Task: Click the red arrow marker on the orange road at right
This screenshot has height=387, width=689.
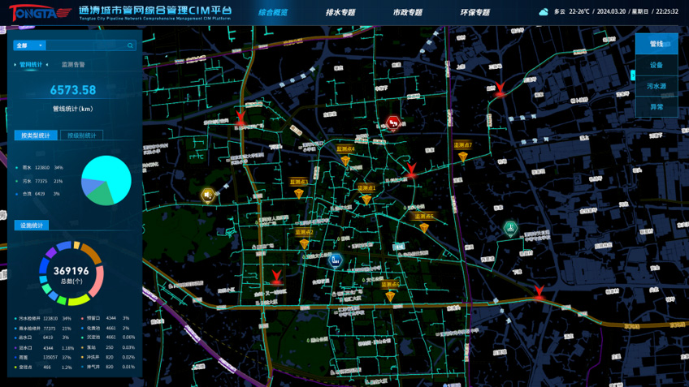Action: (539, 292)
